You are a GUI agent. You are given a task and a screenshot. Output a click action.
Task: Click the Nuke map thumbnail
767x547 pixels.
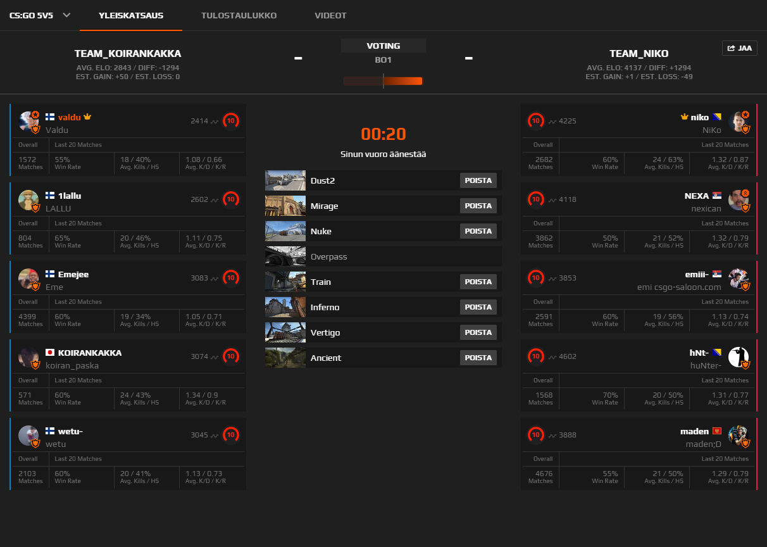tap(285, 231)
